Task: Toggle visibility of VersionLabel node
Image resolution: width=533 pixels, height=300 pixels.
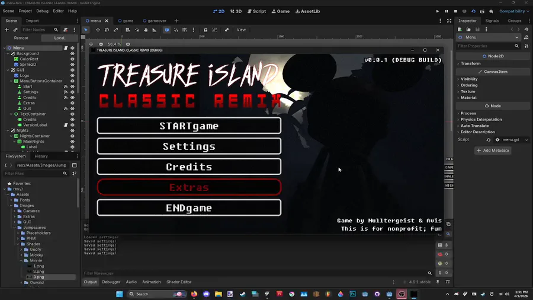Action: (x=72, y=125)
